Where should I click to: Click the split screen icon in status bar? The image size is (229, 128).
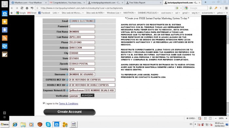(210, 118)
